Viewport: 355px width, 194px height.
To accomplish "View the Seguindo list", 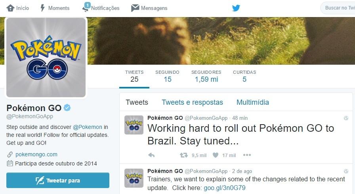I will [x=167, y=76].
